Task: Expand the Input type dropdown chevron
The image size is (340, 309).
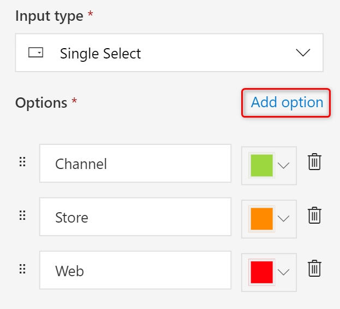Action: (x=302, y=53)
